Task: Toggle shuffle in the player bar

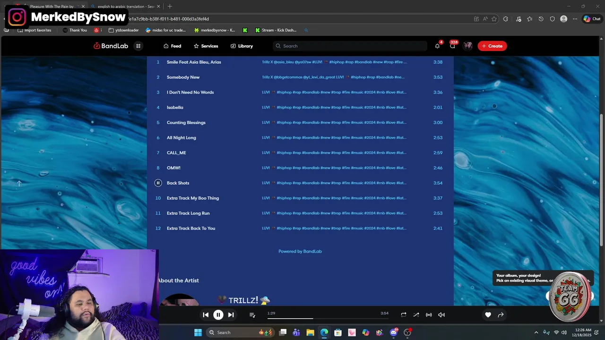Action: coord(416,314)
